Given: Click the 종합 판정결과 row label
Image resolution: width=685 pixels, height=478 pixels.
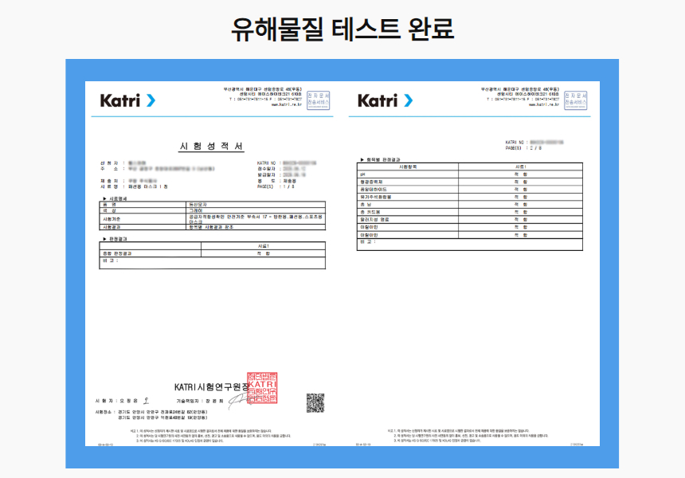Looking at the screenshot, I should pos(117,253).
